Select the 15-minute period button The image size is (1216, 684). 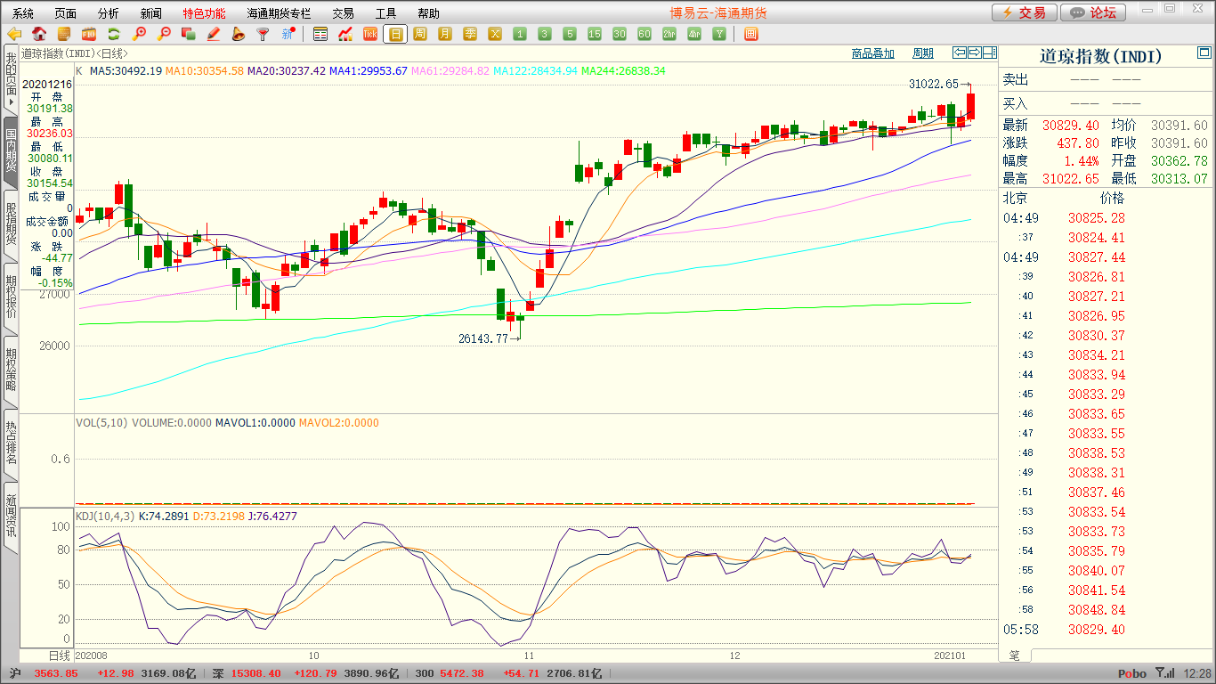(595, 35)
